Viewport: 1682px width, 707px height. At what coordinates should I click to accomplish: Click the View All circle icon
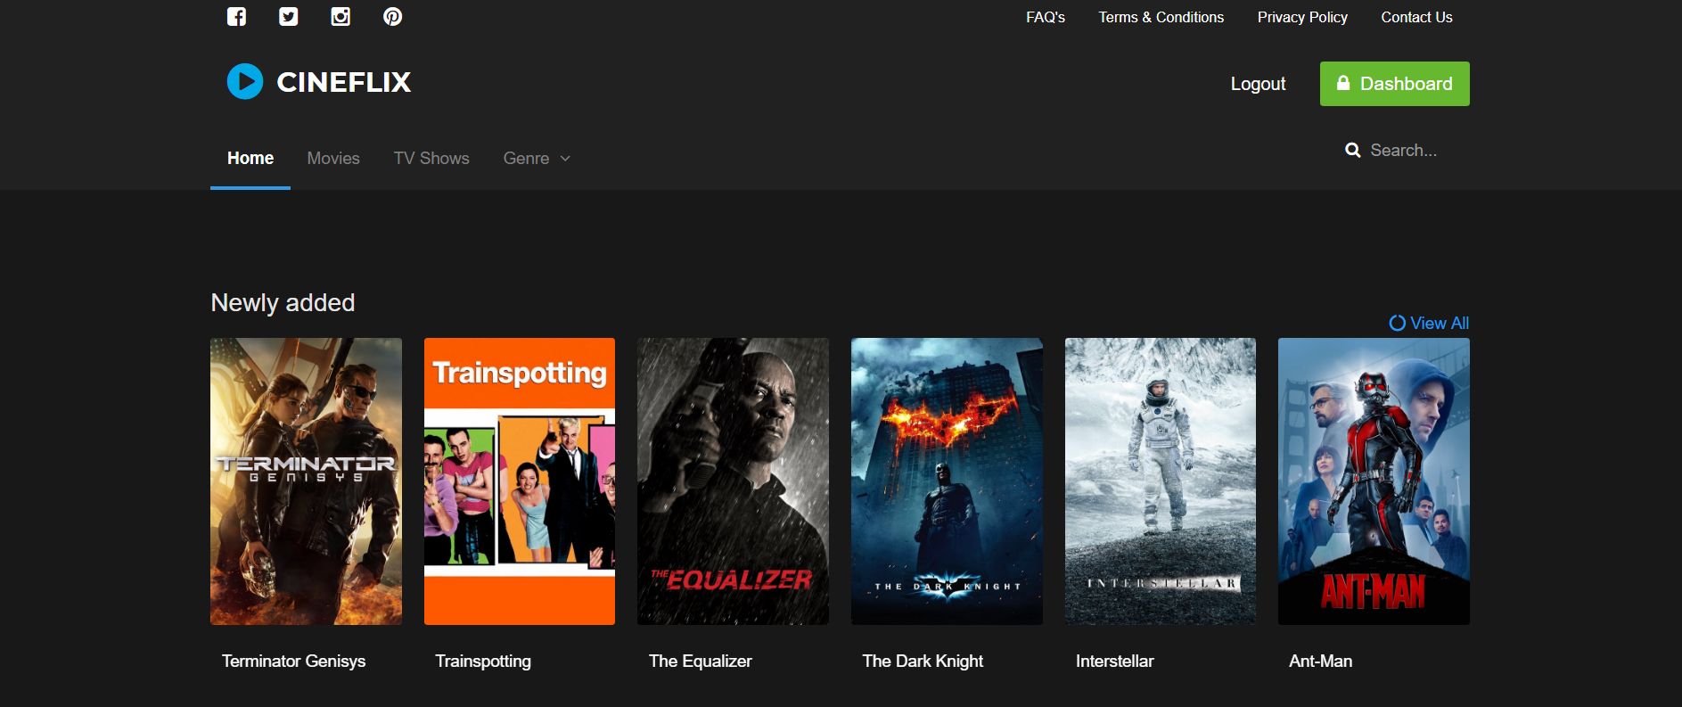1397,323
